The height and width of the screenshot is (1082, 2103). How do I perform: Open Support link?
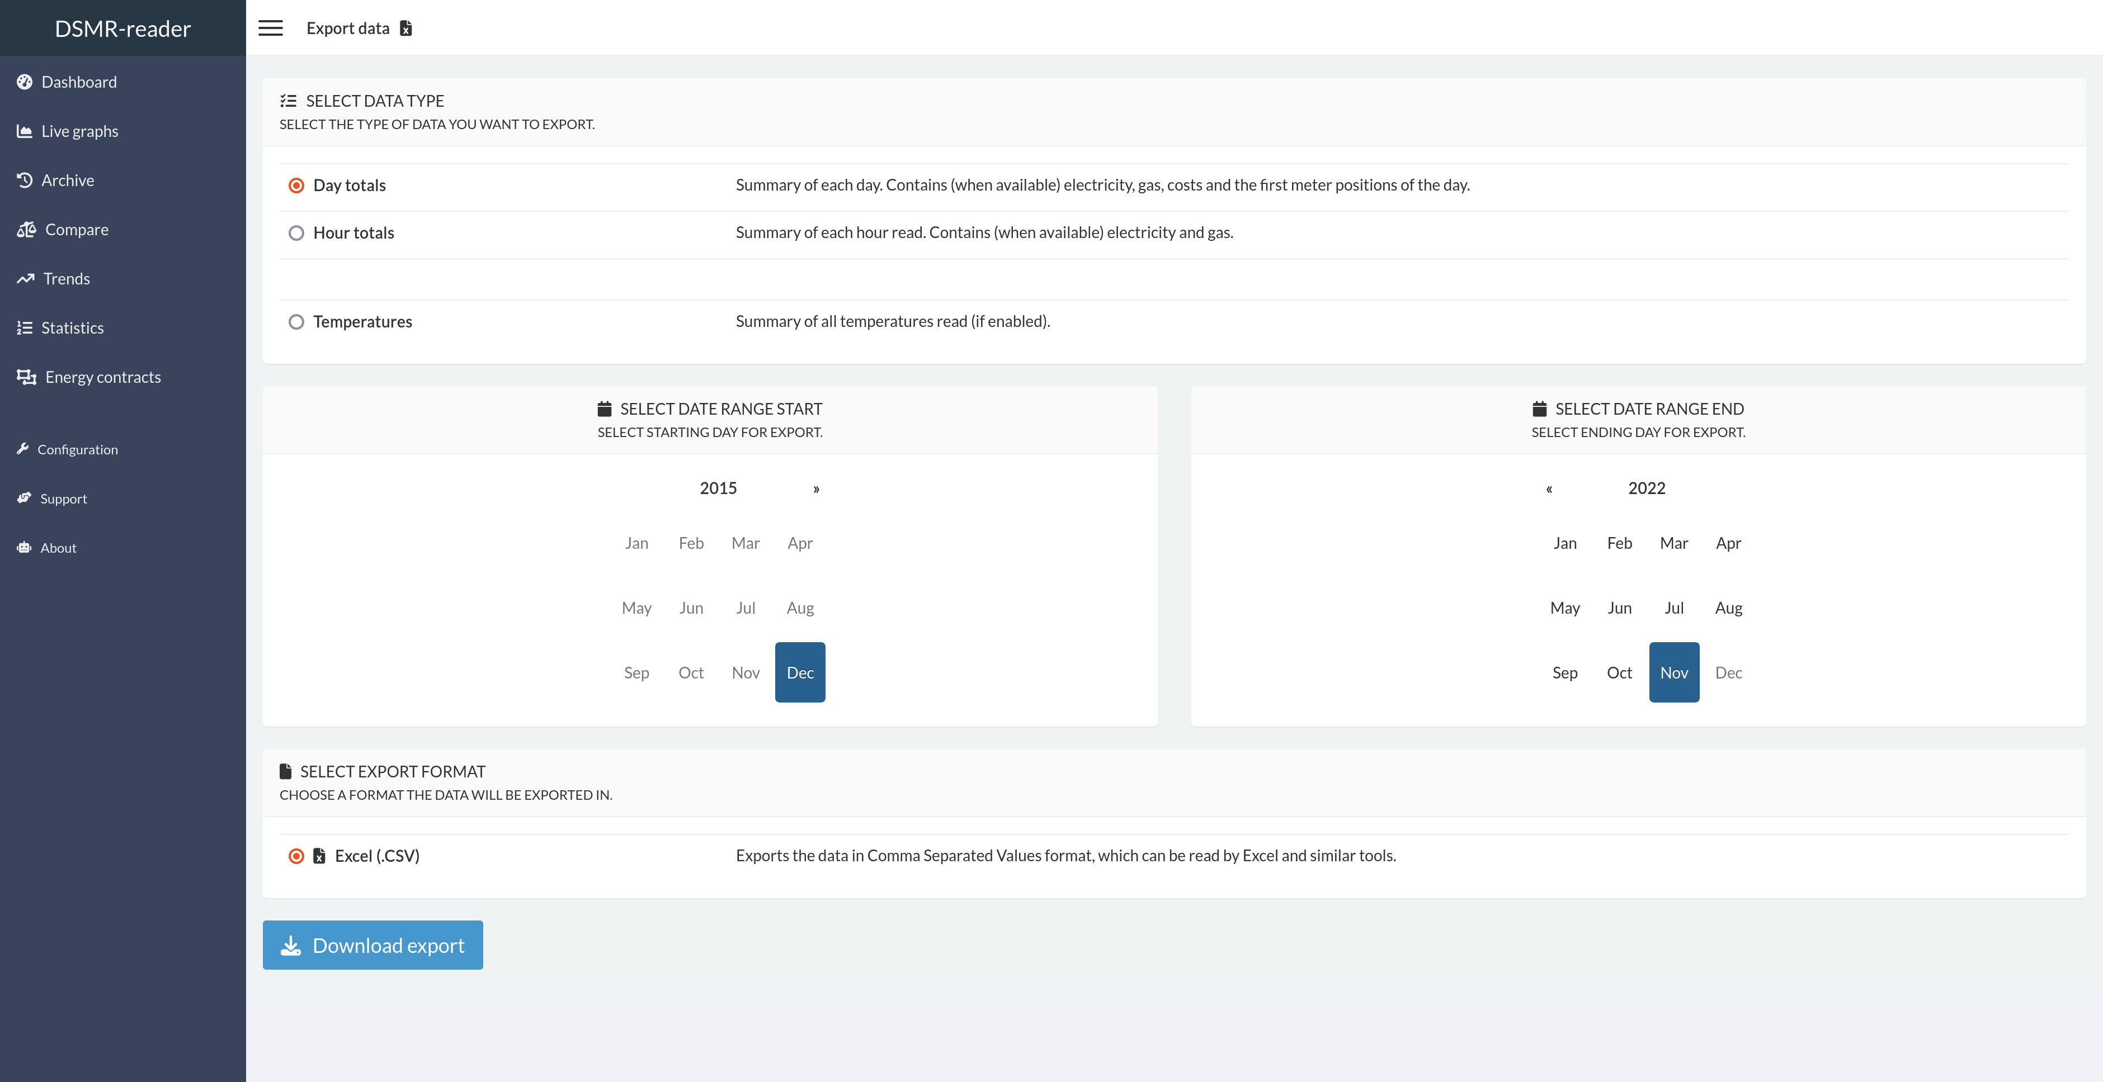(x=122, y=499)
